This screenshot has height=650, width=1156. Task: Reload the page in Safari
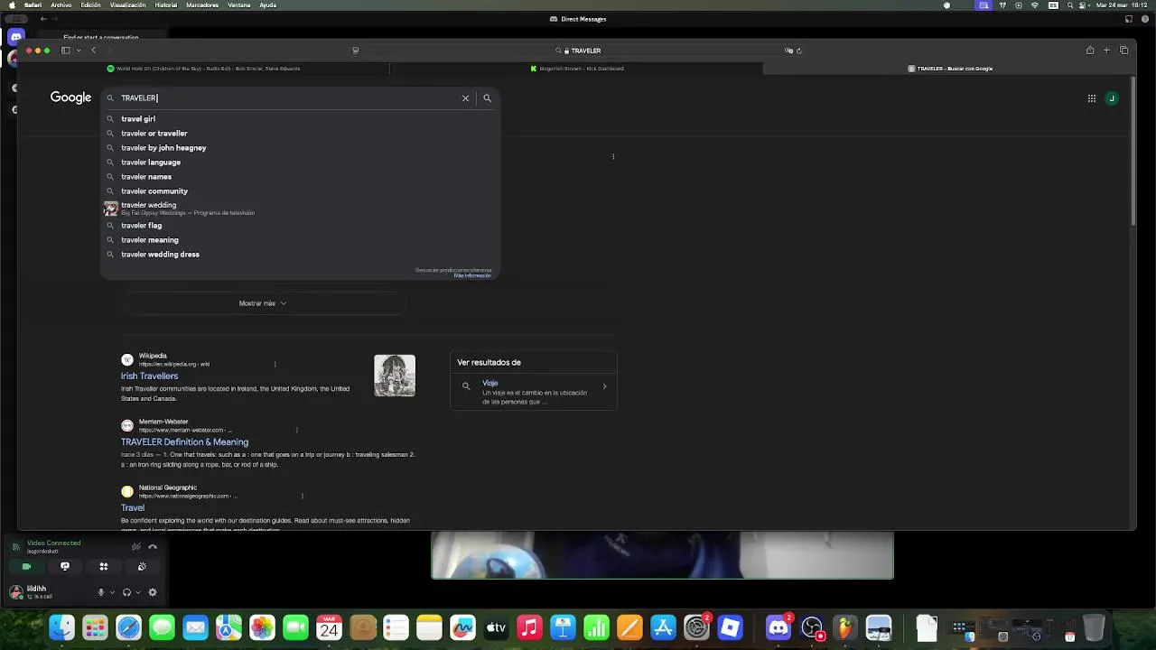[x=799, y=51]
